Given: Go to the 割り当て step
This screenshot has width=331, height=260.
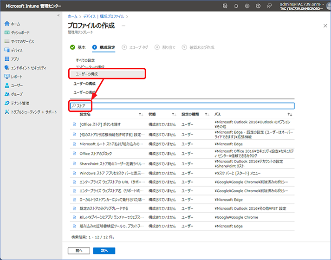Looking at the screenshot, I should [x=165, y=47].
